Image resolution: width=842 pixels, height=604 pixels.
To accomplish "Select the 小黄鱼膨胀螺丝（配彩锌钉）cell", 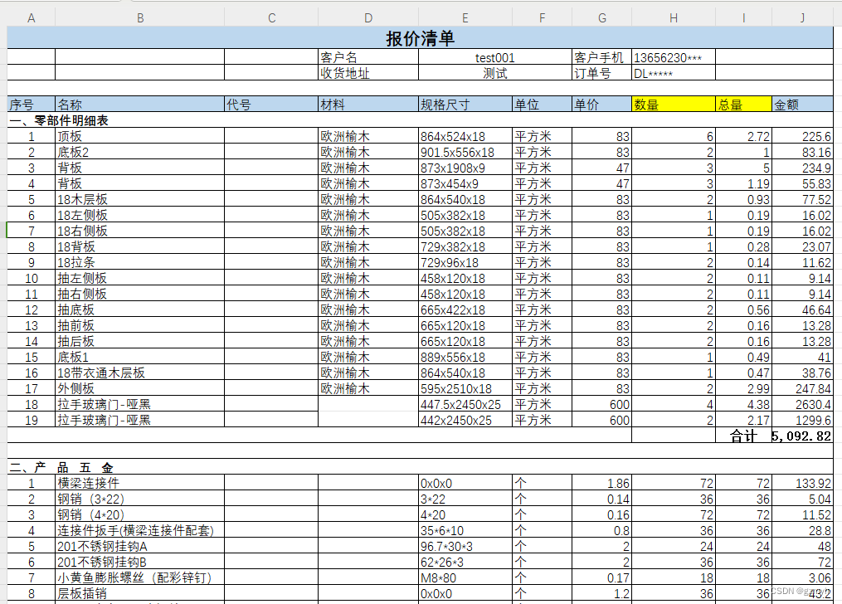I will [x=139, y=577].
